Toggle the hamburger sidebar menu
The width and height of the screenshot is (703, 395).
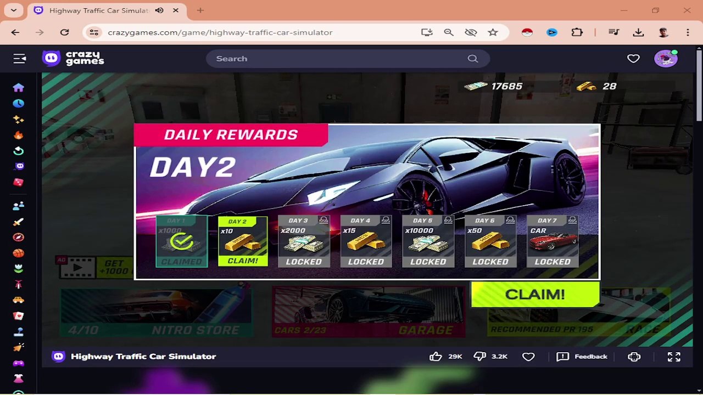(x=20, y=59)
